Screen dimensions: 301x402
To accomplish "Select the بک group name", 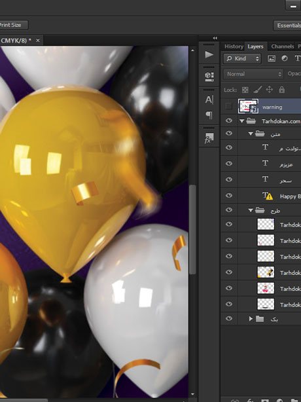I will (274, 319).
